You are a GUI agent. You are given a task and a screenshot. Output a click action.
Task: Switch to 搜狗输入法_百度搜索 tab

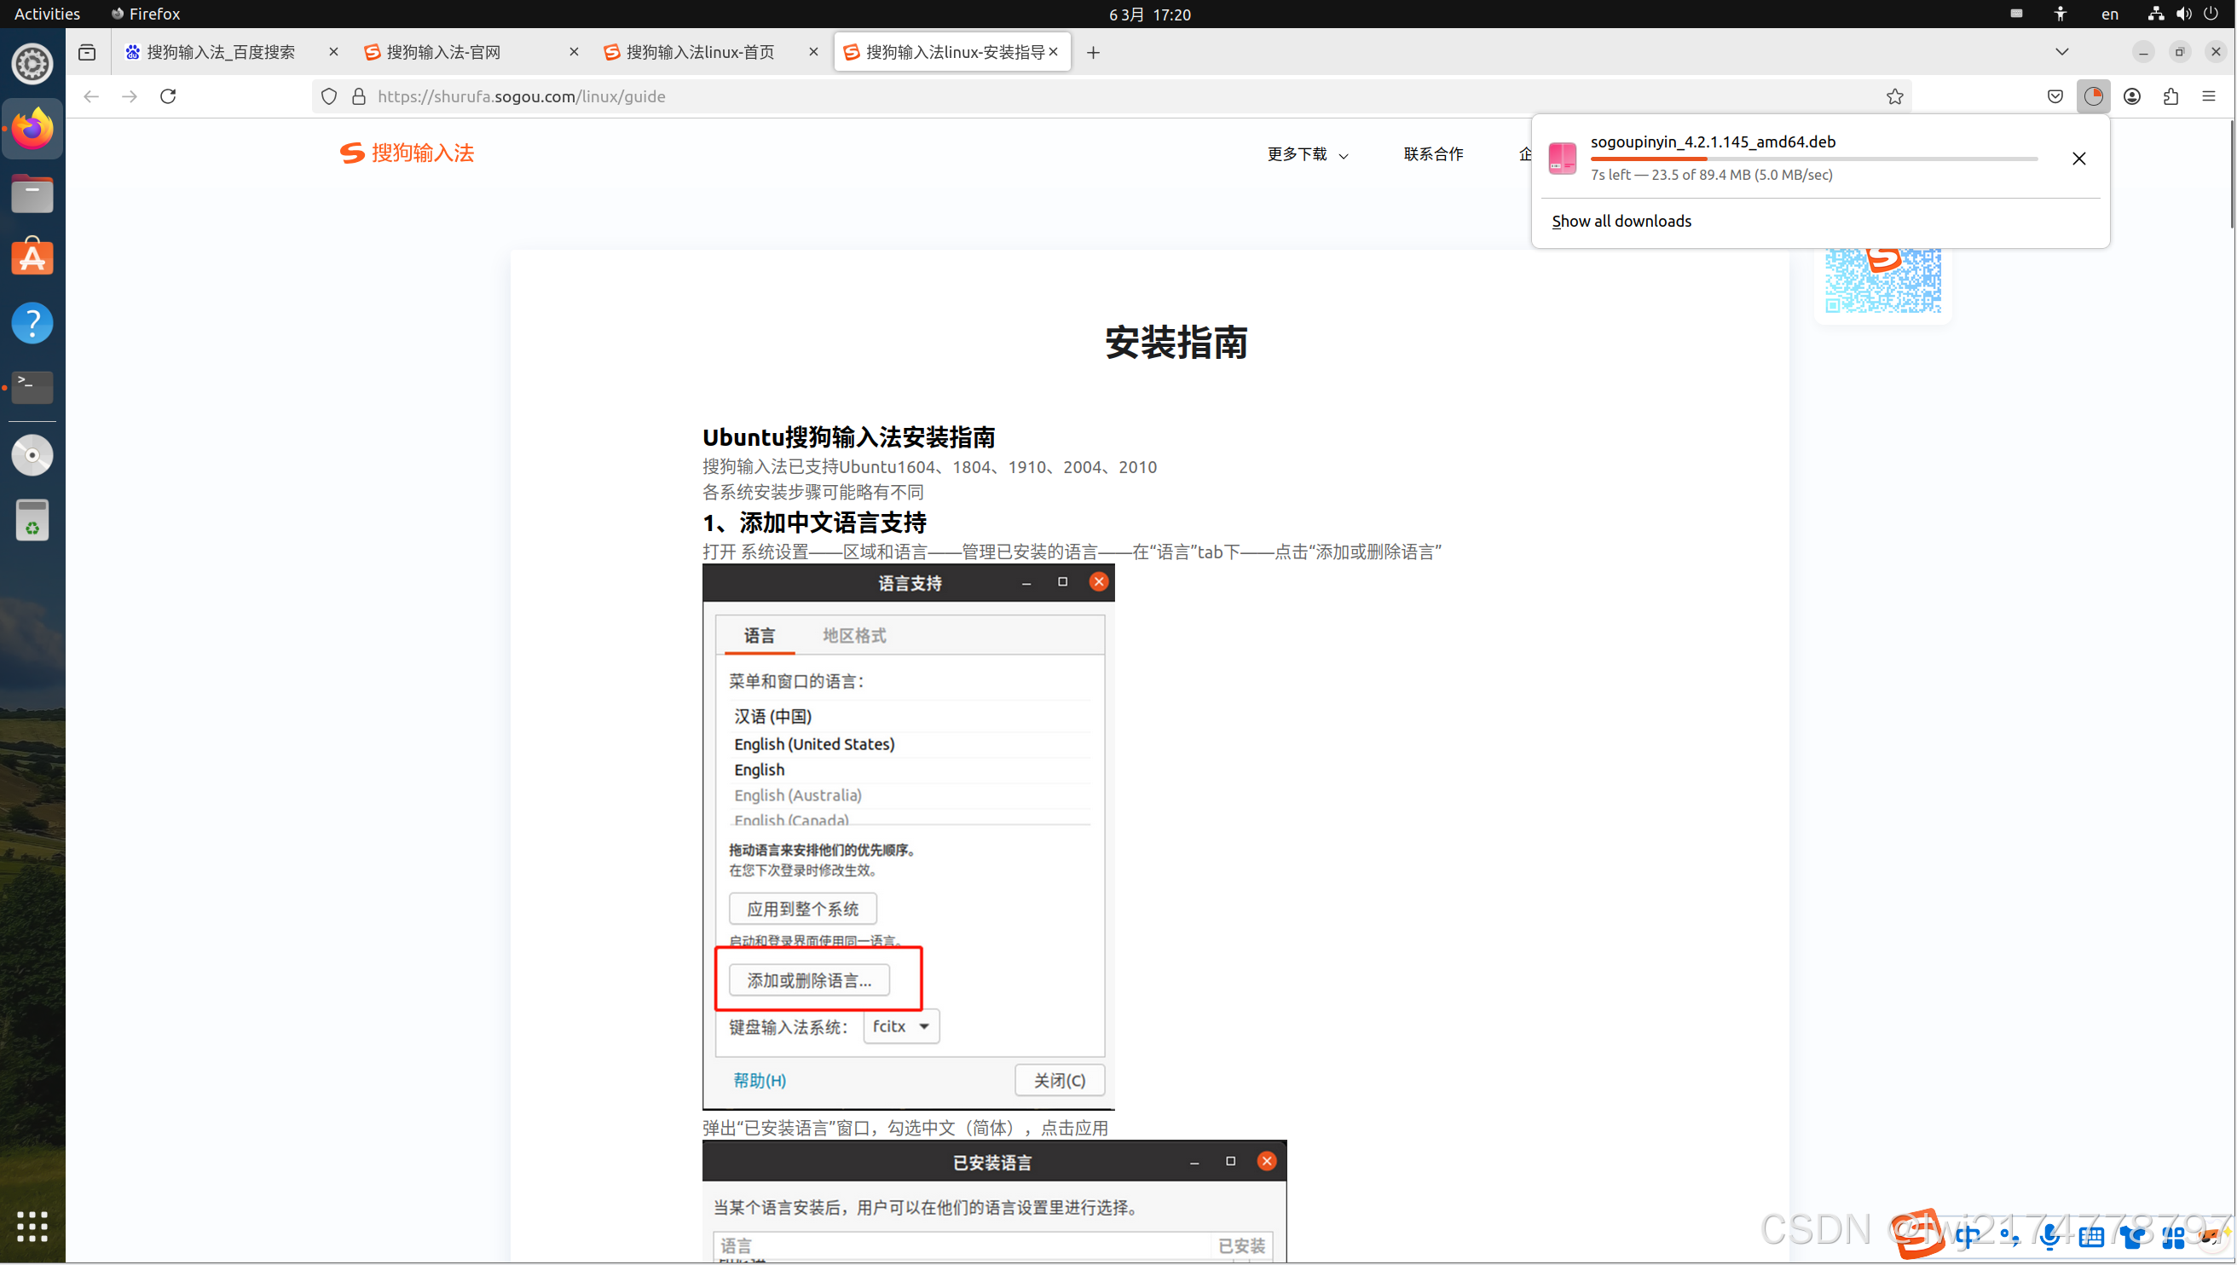tap(231, 52)
